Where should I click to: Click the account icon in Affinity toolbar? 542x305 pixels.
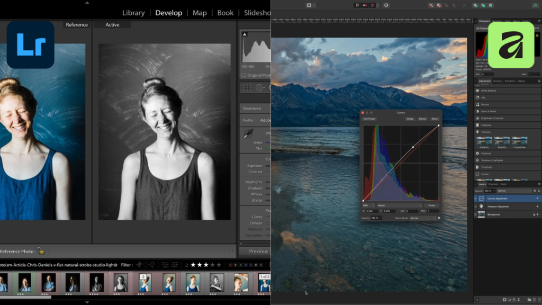(x=535, y=5)
